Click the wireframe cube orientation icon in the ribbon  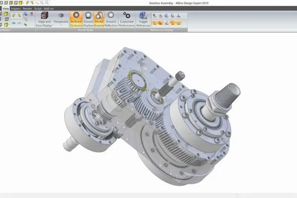pyautogui.click(x=6, y=19)
